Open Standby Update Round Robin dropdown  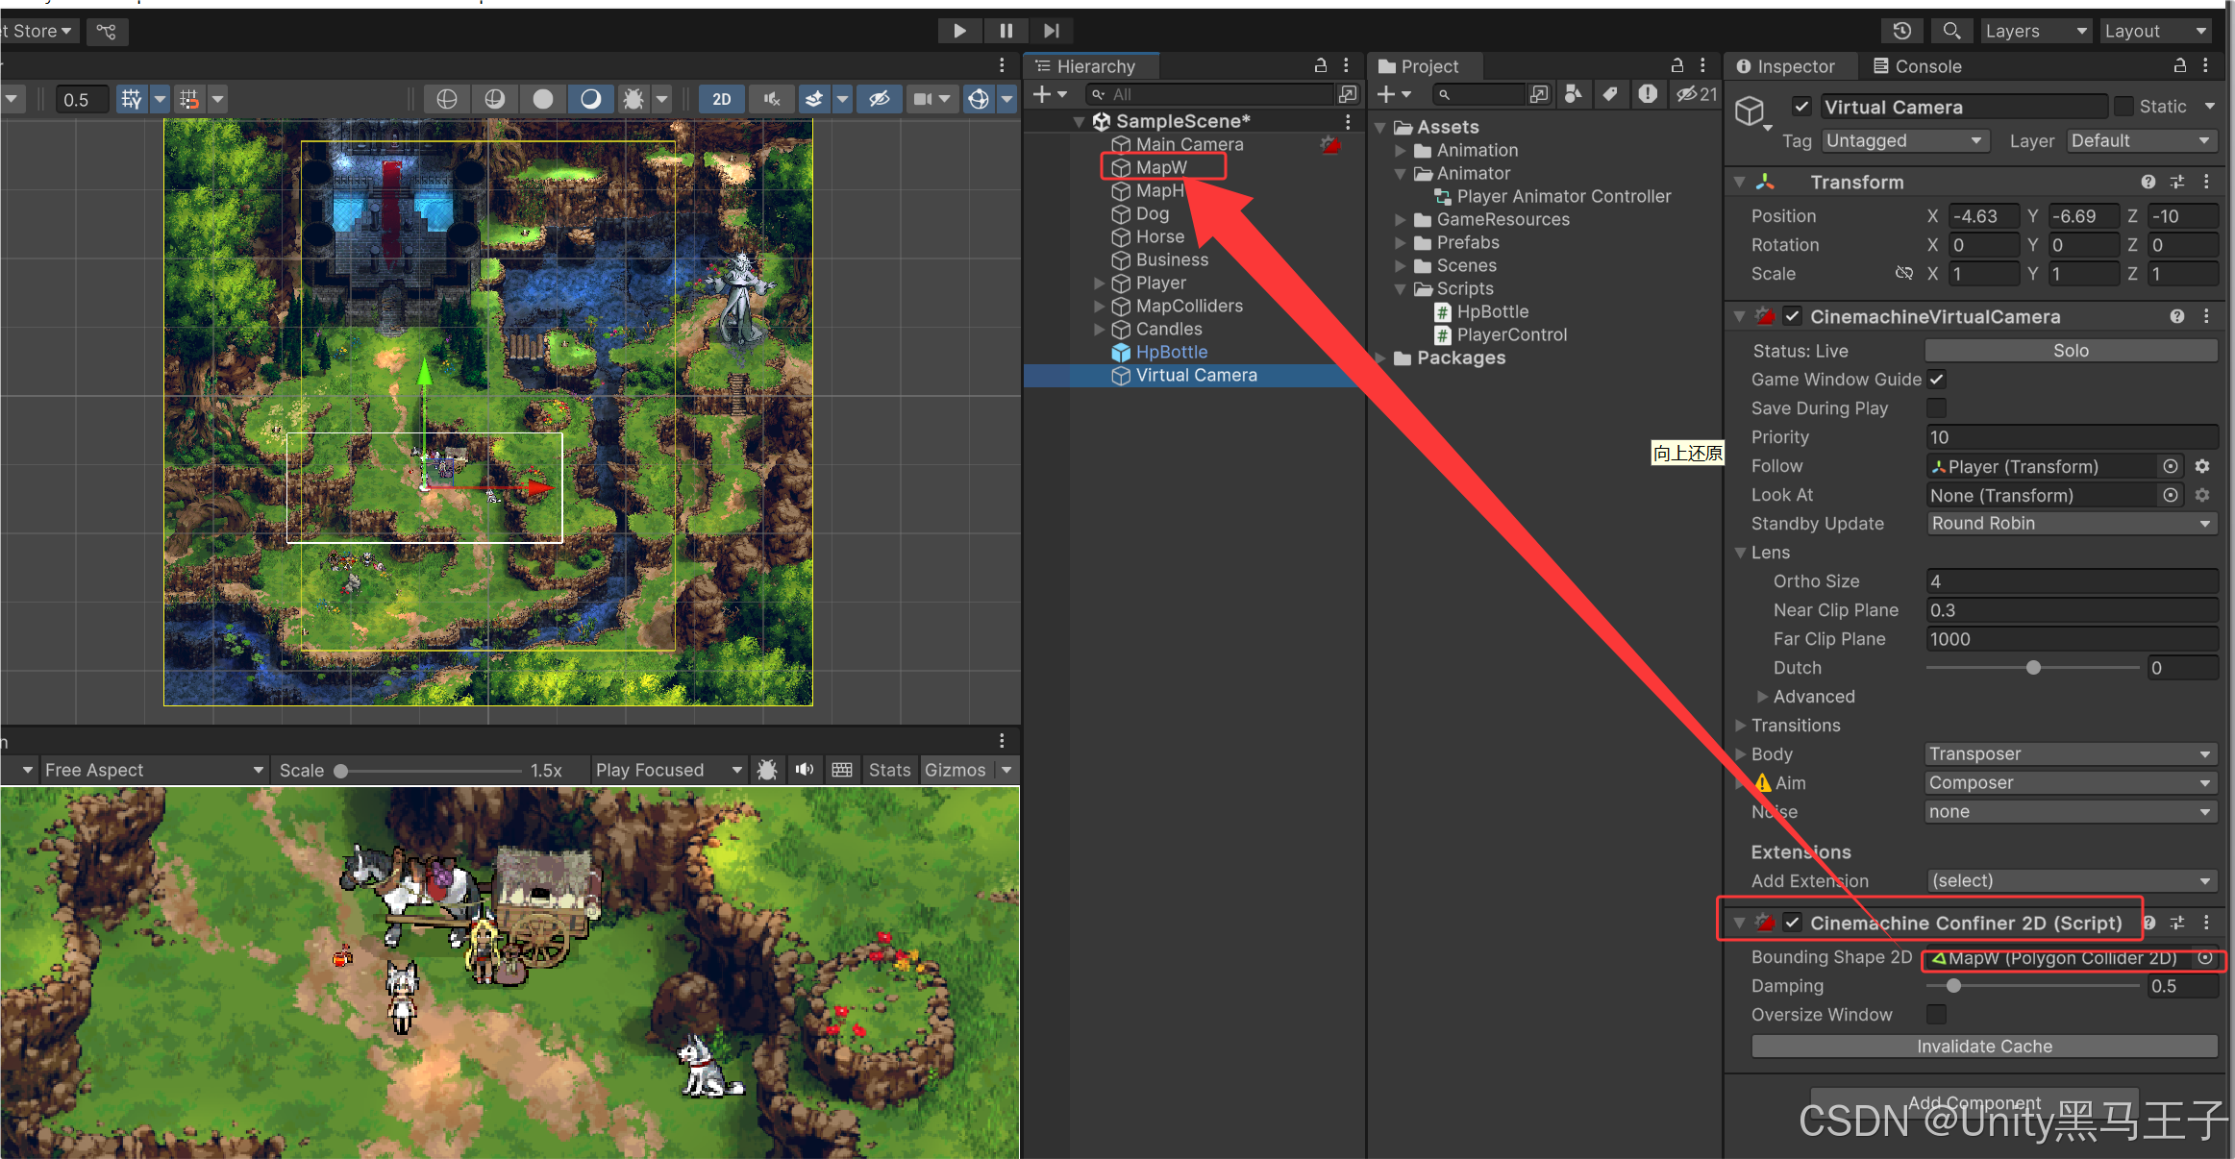coord(2071,524)
